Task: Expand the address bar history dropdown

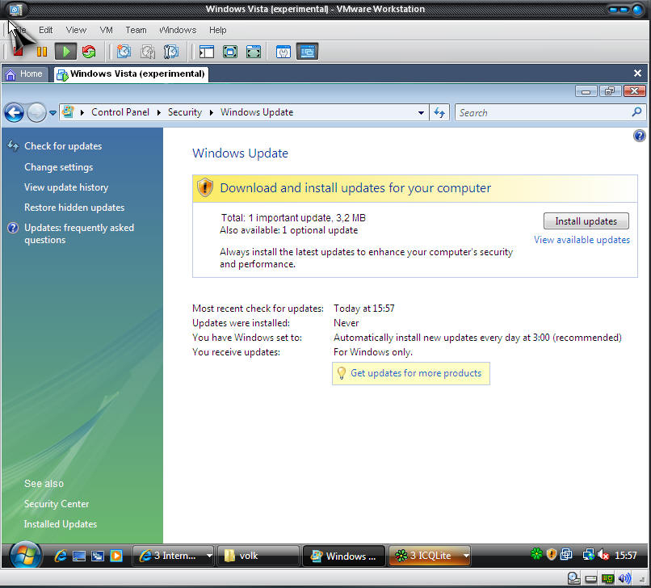Action: pos(421,112)
